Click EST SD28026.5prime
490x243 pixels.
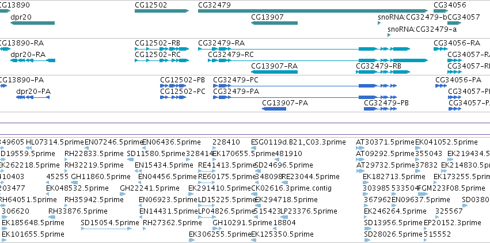[x=393, y=234]
